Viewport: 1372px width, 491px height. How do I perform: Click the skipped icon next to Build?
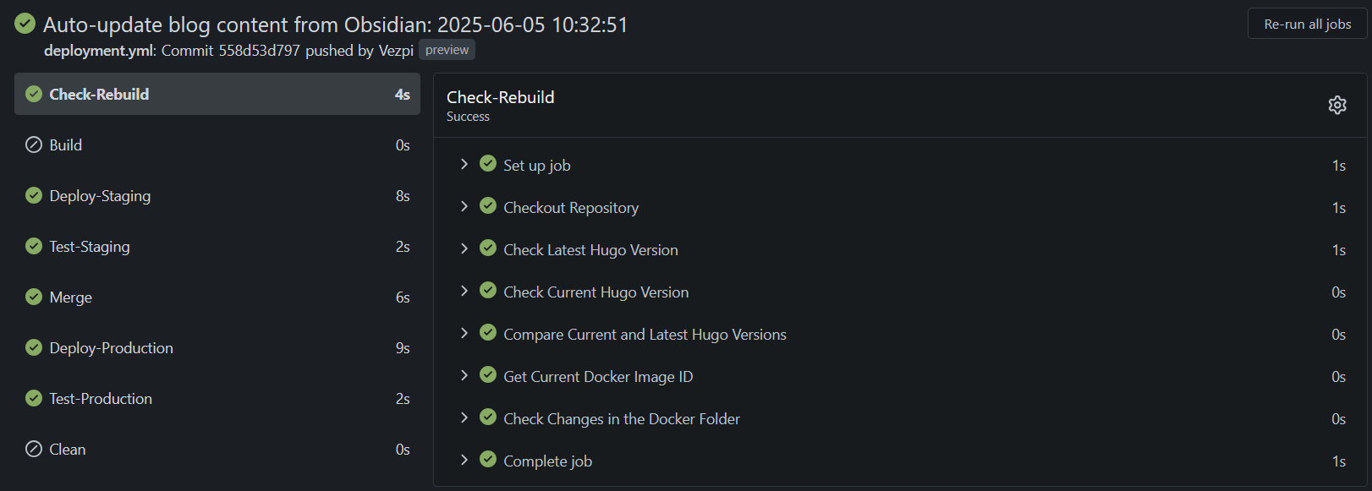[x=34, y=145]
